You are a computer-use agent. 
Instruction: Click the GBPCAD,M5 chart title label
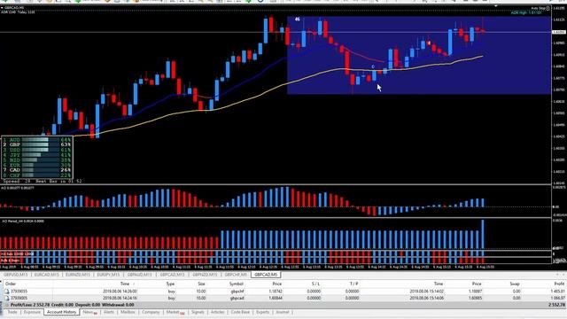point(14,8)
